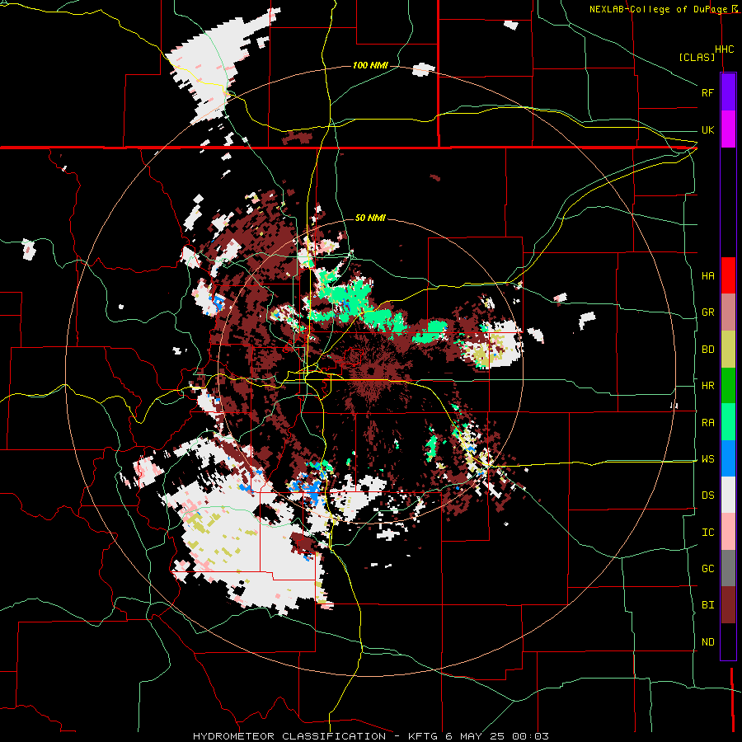Click the GR legend label

point(707,312)
